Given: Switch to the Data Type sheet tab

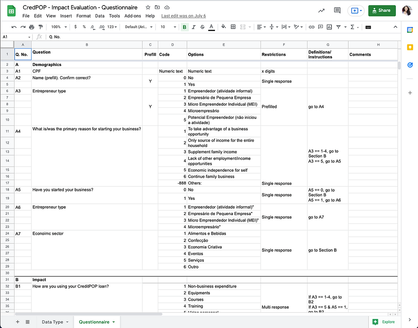Looking at the screenshot, I should click(x=52, y=322).
